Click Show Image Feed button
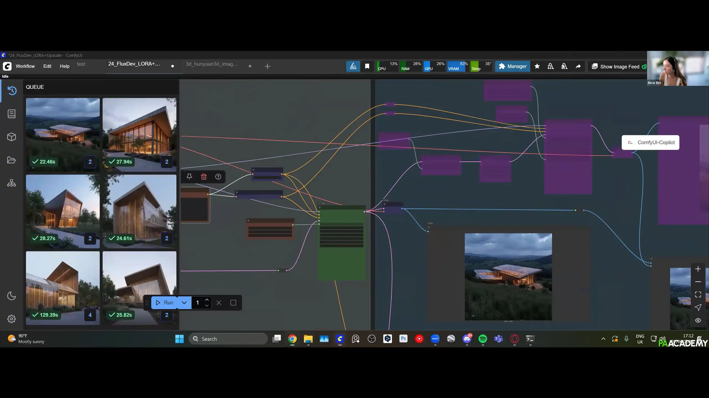709x398 pixels. 616,66
